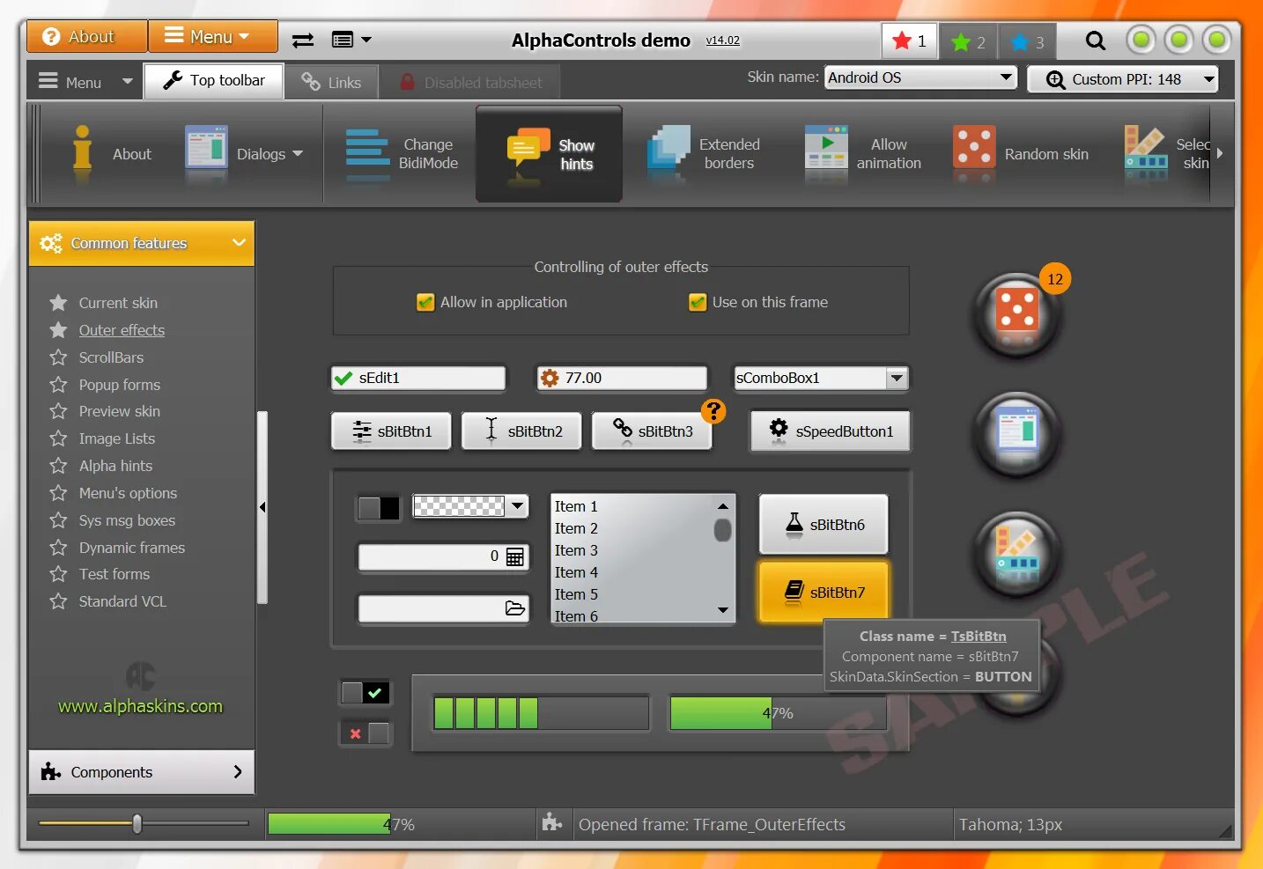Image resolution: width=1263 pixels, height=869 pixels.
Task: Click the Extended borders toolbar button
Action: tap(705, 154)
